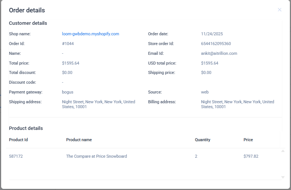Click the Product name column header

79,140
